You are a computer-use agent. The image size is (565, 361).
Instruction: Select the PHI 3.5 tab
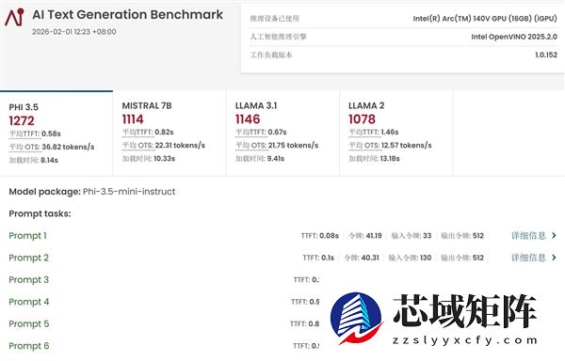(x=56, y=133)
